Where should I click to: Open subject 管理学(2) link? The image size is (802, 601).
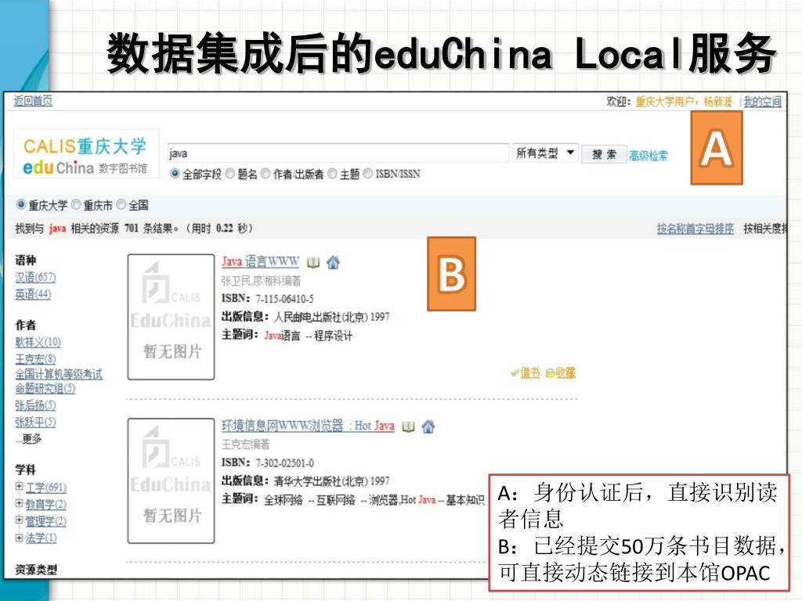[46, 521]
